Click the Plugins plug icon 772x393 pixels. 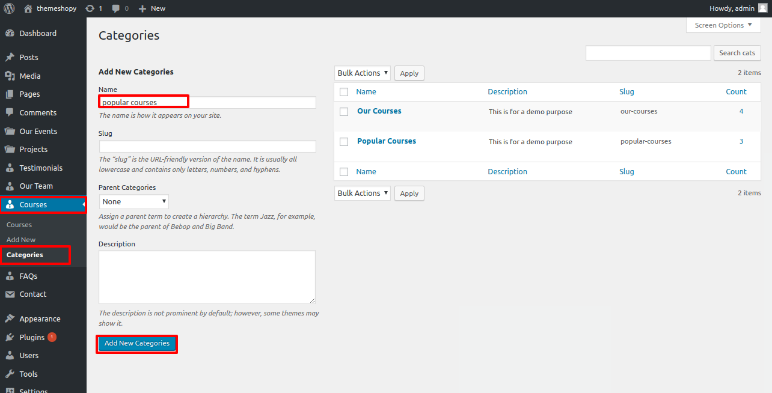[x=10, y=338]
